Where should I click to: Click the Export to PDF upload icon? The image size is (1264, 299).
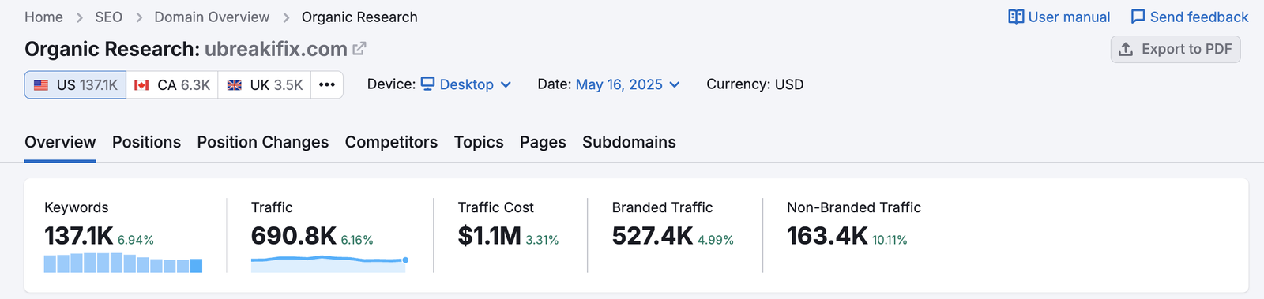coord(1126,49)
